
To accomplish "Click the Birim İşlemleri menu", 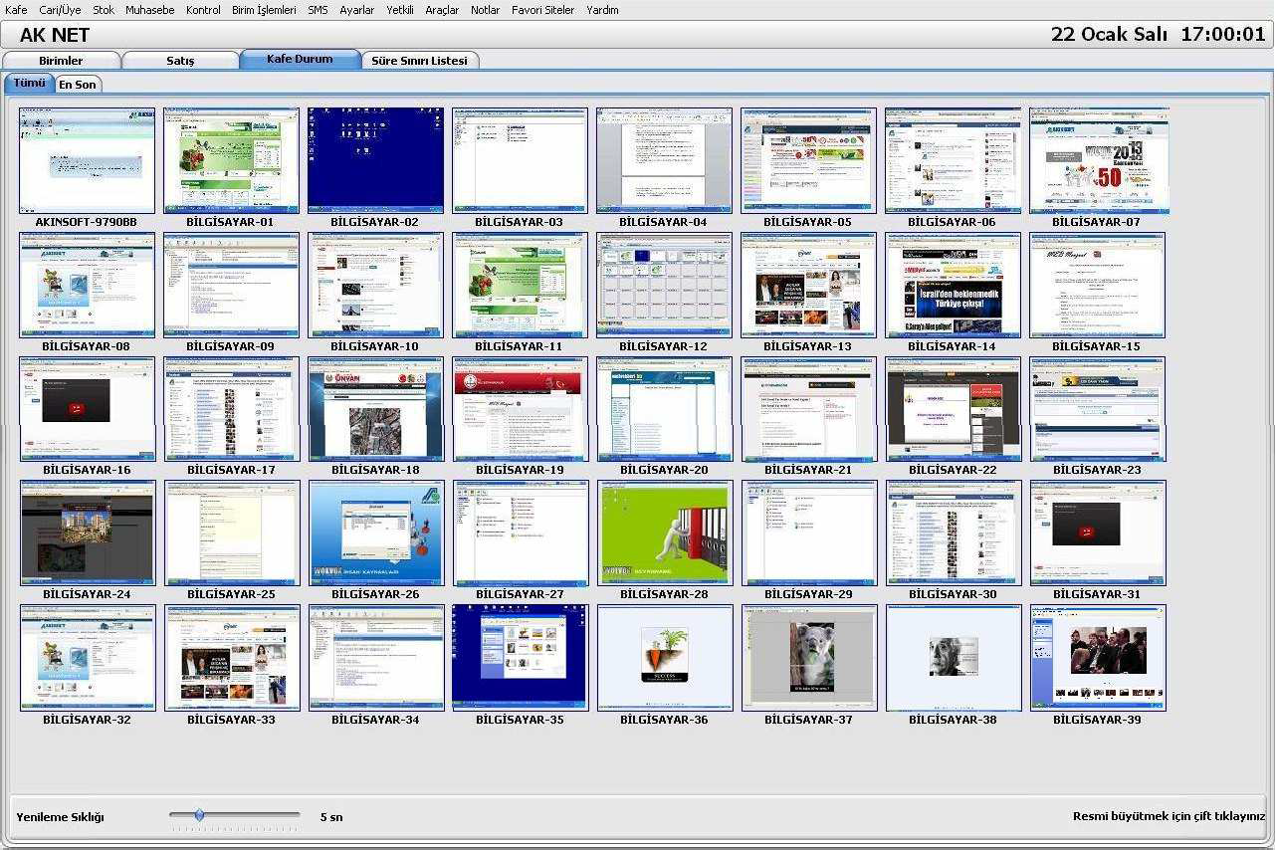I will click(264, 10).
